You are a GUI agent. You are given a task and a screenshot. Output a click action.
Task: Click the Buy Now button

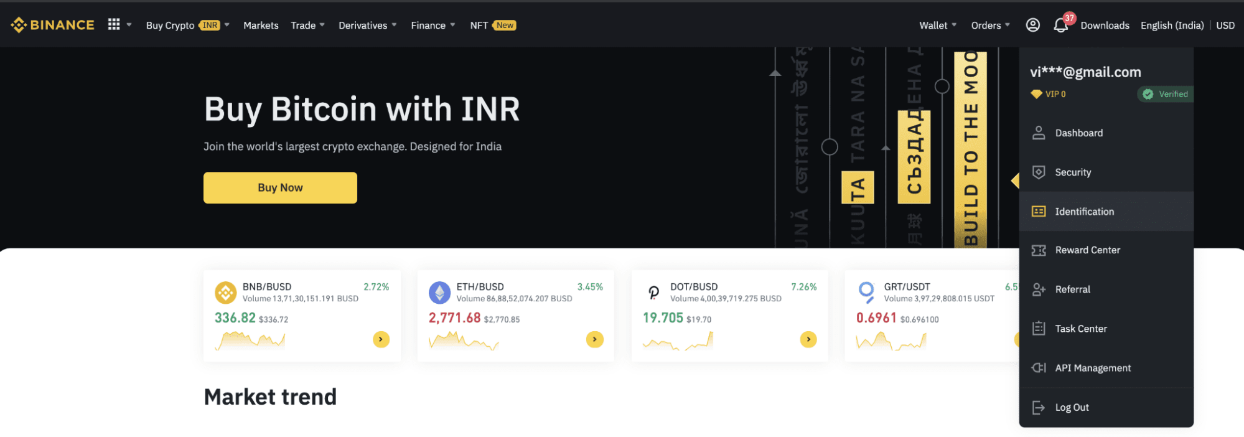pos(280,187)
